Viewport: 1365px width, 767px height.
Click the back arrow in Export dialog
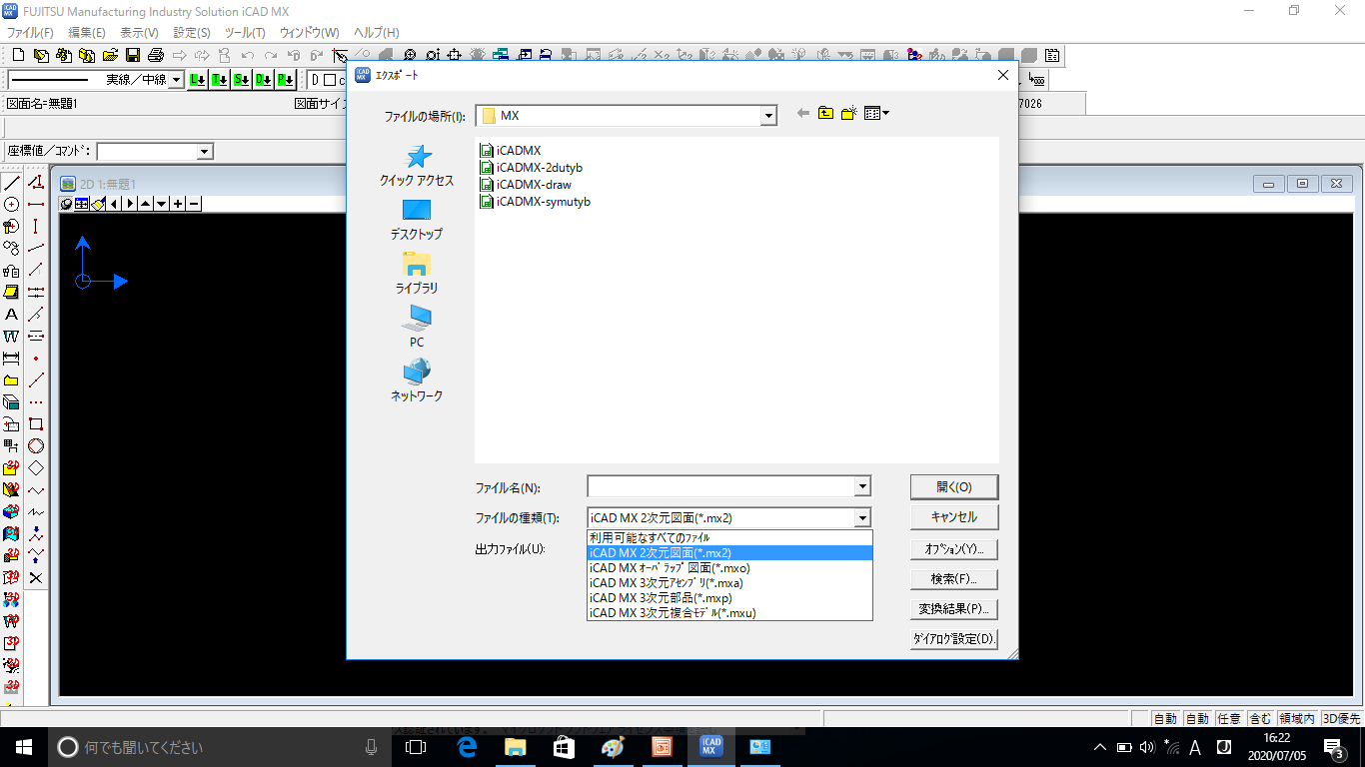[802, 114]
